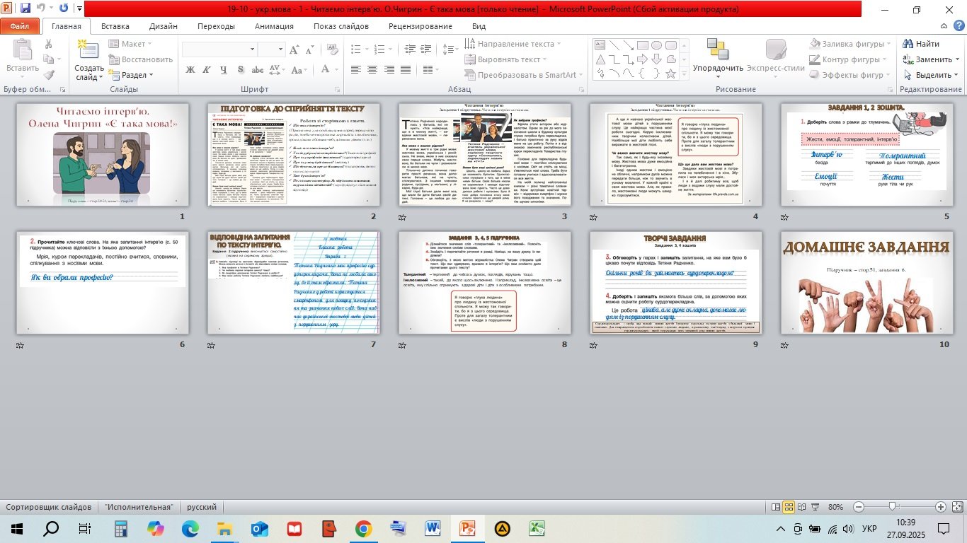Click the Создать слайд (New Slide) icon
Viewport: 967px width, 543px height.
click(x=88, y=49)
